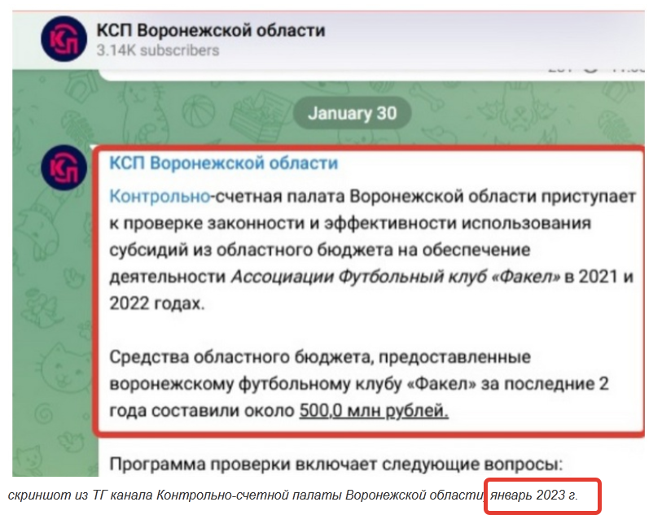Screen dimensions: 662x515
Task: Open the message sender's КСП avatar
Action: tap(64, 168)
